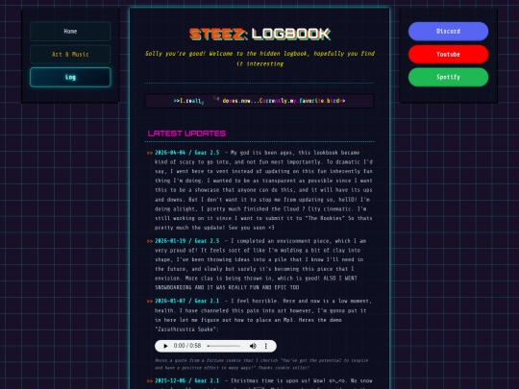Mute the audio player volume icon

pyautogui.click(x=253, y=346)
